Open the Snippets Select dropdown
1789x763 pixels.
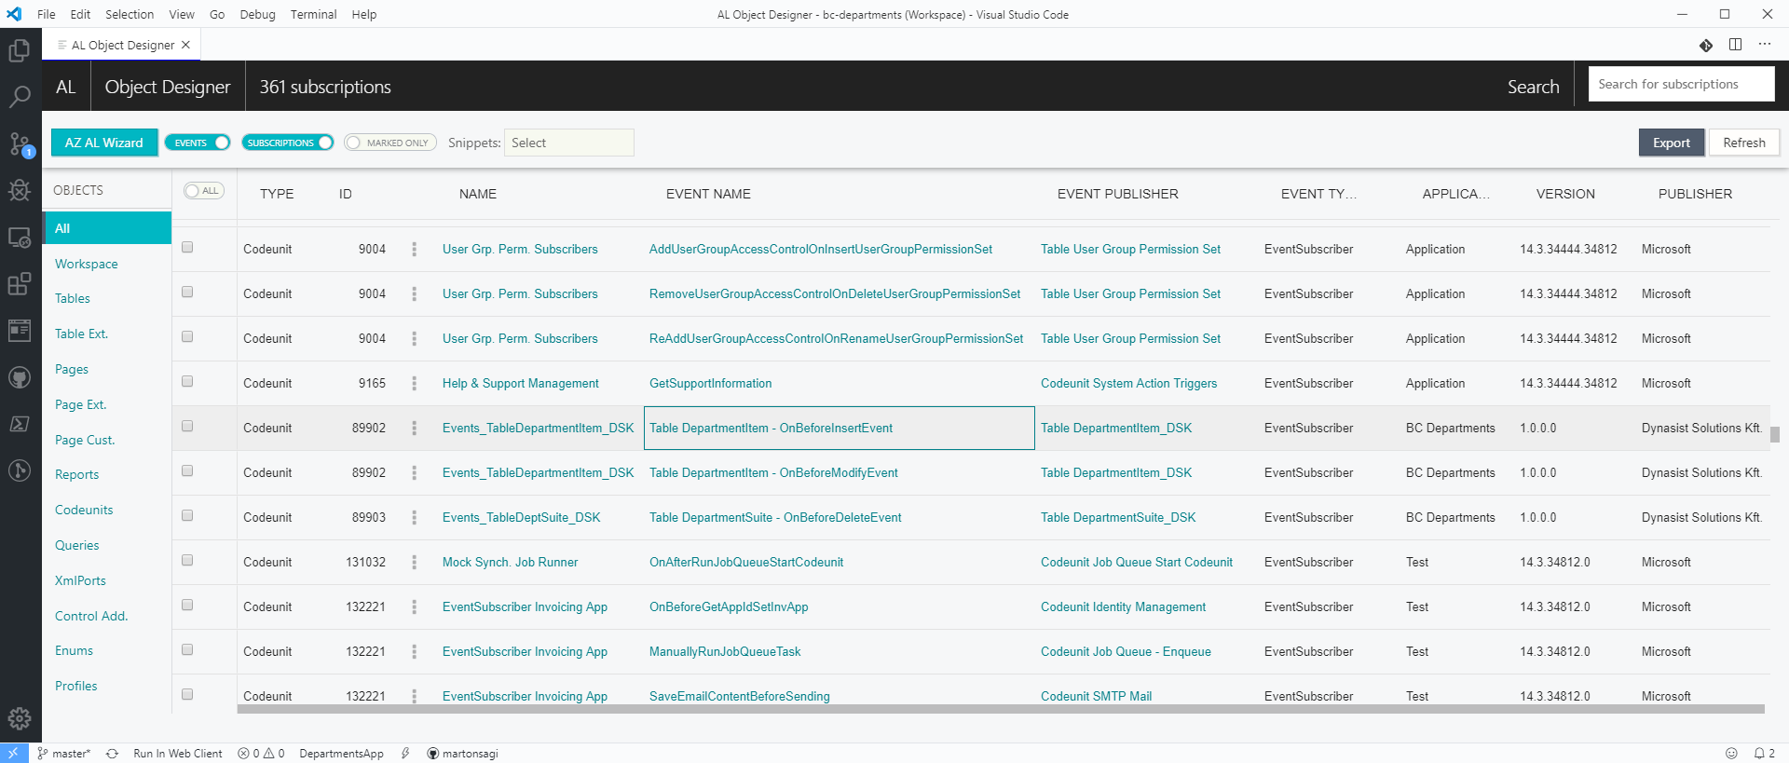tap(569, 143)
